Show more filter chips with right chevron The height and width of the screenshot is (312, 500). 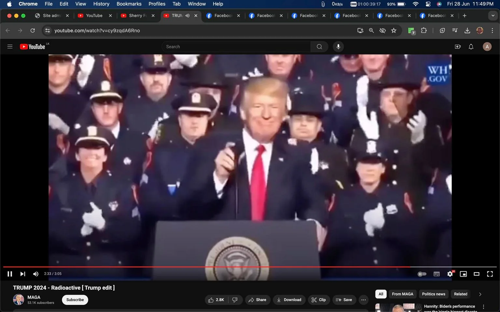[480, 294]
